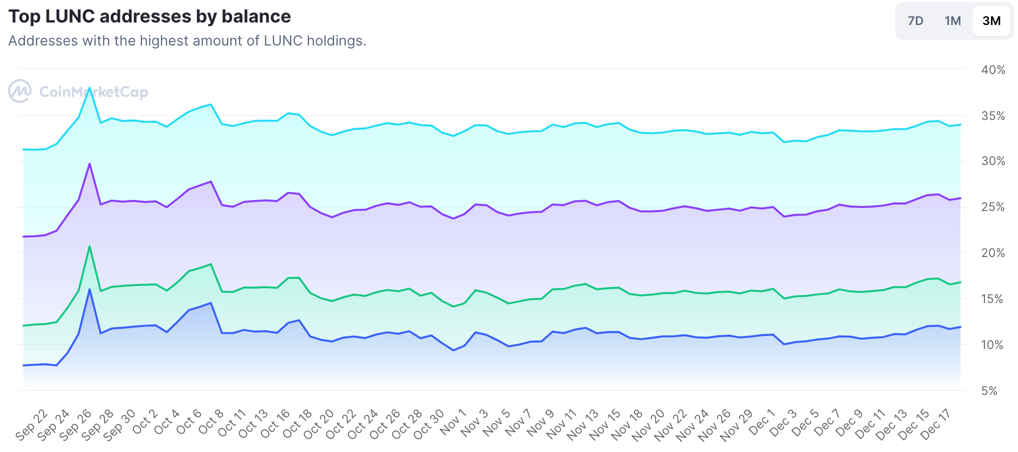Click the blue line dip near Nov 1

click(x=453, y=350)
